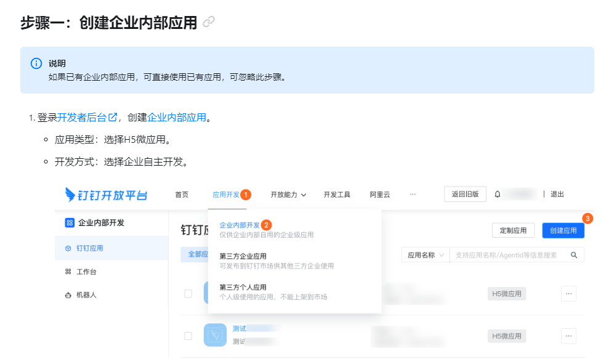This screenshot has height=359, width=609.
Task: Click the 工作台 grid icon in sidebar
Action: (68, 272)
